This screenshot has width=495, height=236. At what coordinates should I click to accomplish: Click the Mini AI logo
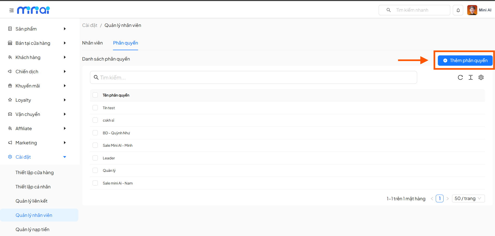[33, 10]
